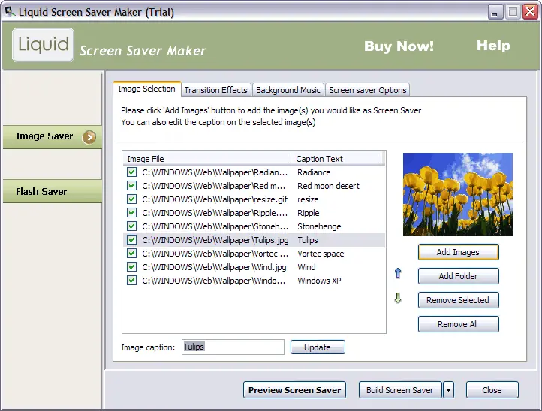Sort list by Caption Text column header
542x411 pixels.
336,159
